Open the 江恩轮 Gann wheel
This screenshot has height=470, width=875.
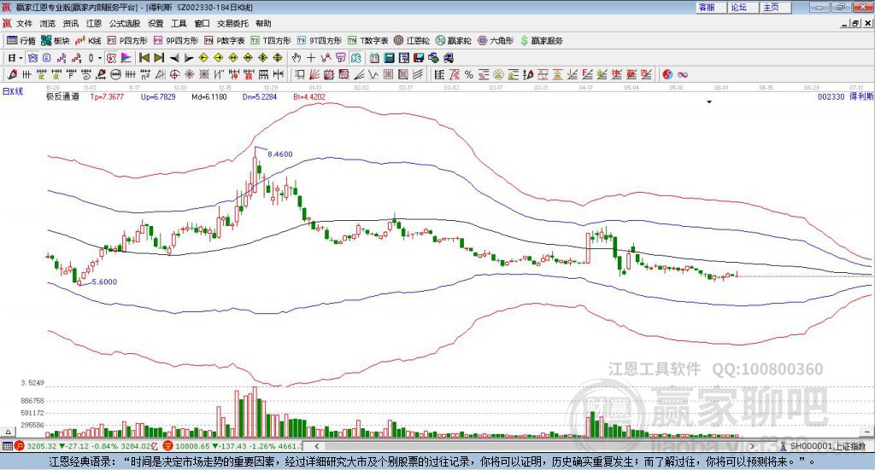coord(412,41)
